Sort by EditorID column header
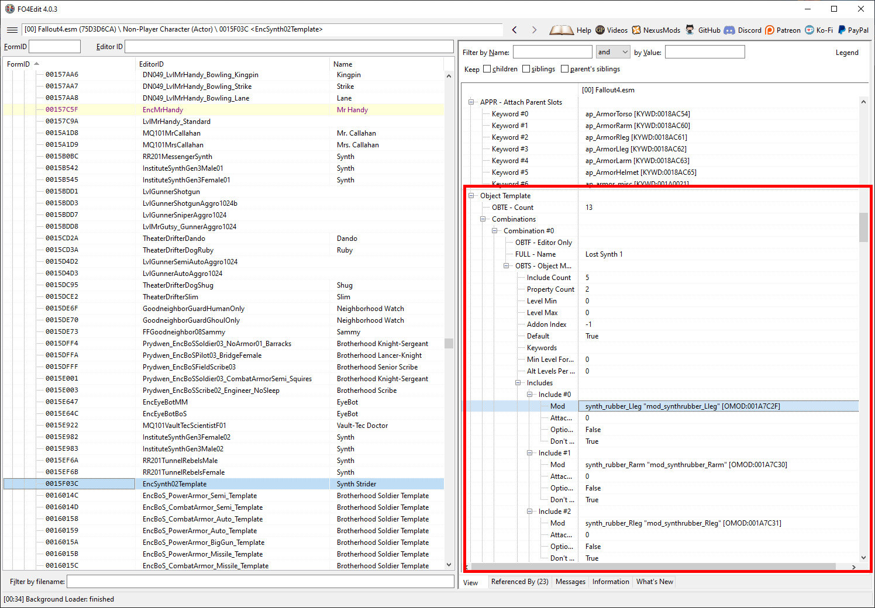This screenshot has width=875, height=608. (233, 64)
